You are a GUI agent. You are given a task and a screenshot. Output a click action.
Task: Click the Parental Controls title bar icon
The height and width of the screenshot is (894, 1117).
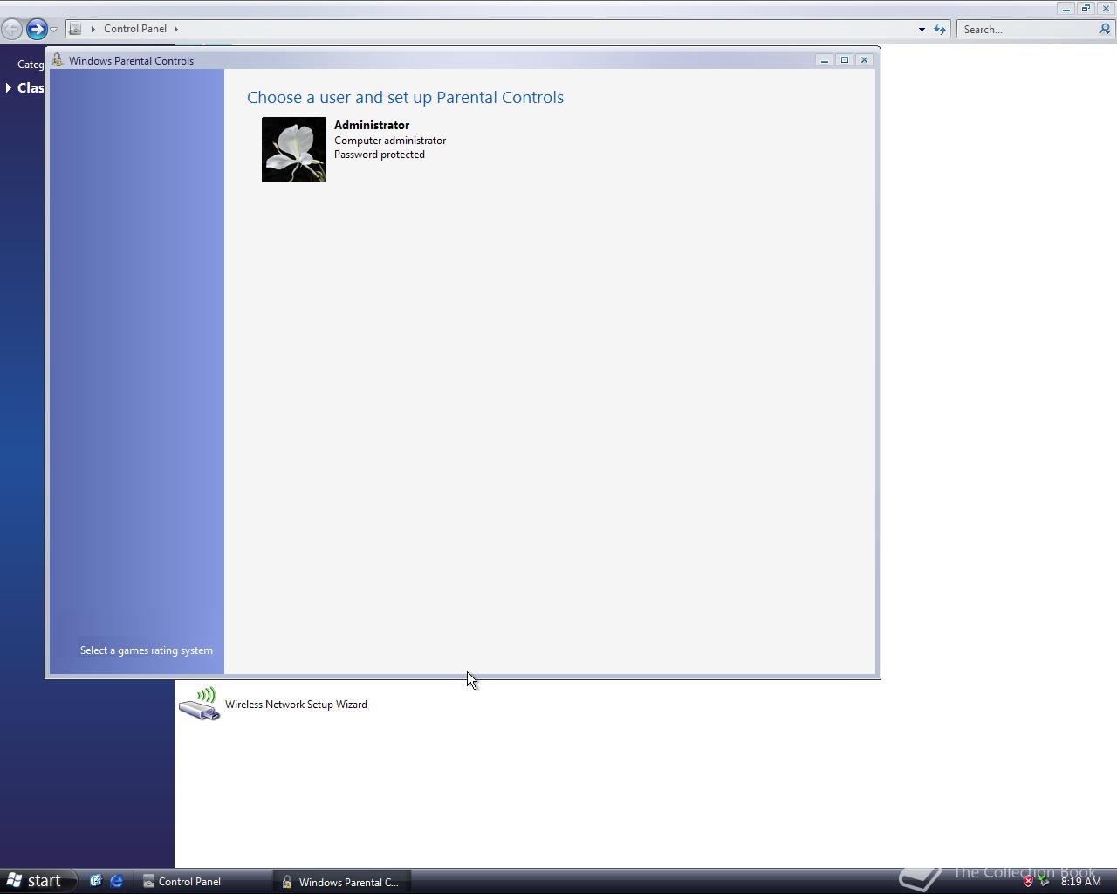(x=58, y=60)
